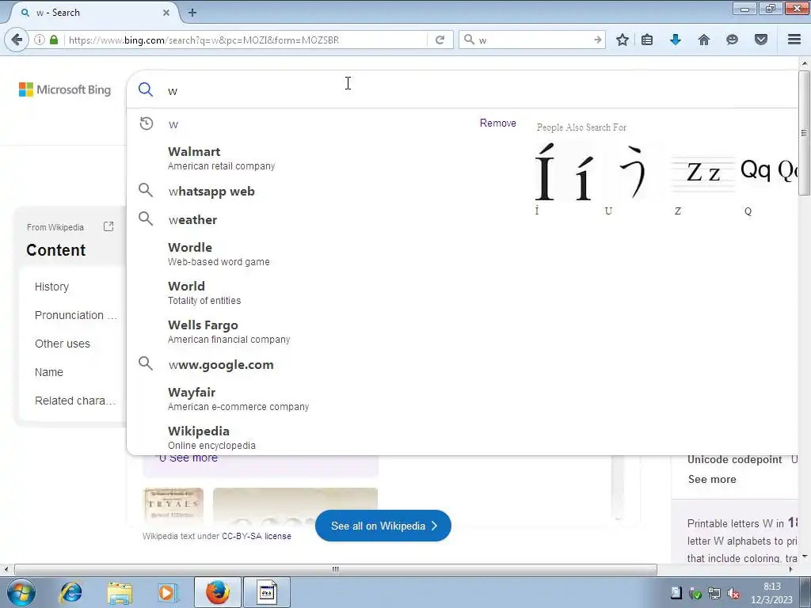This screenshot has height=608, width=811.
Task: Click the network tray icon
Action: tap(714, 593)
